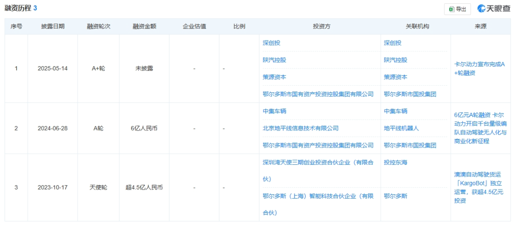Image resolution: width=515 pixels, height=231 pixels.
Task: Open related institution 鄂尔多斯 in 天使轮 row
Action: pyautogui.click(x=395, y=196)
